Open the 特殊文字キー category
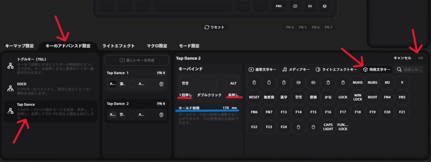Viewport: 431px width, 162px height. point(376,70)
